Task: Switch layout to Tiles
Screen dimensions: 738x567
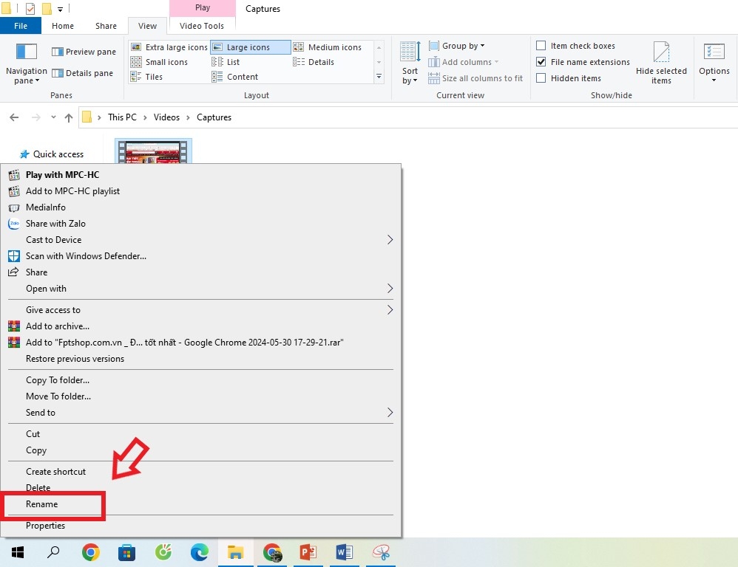Action: [x=146, y=77]
